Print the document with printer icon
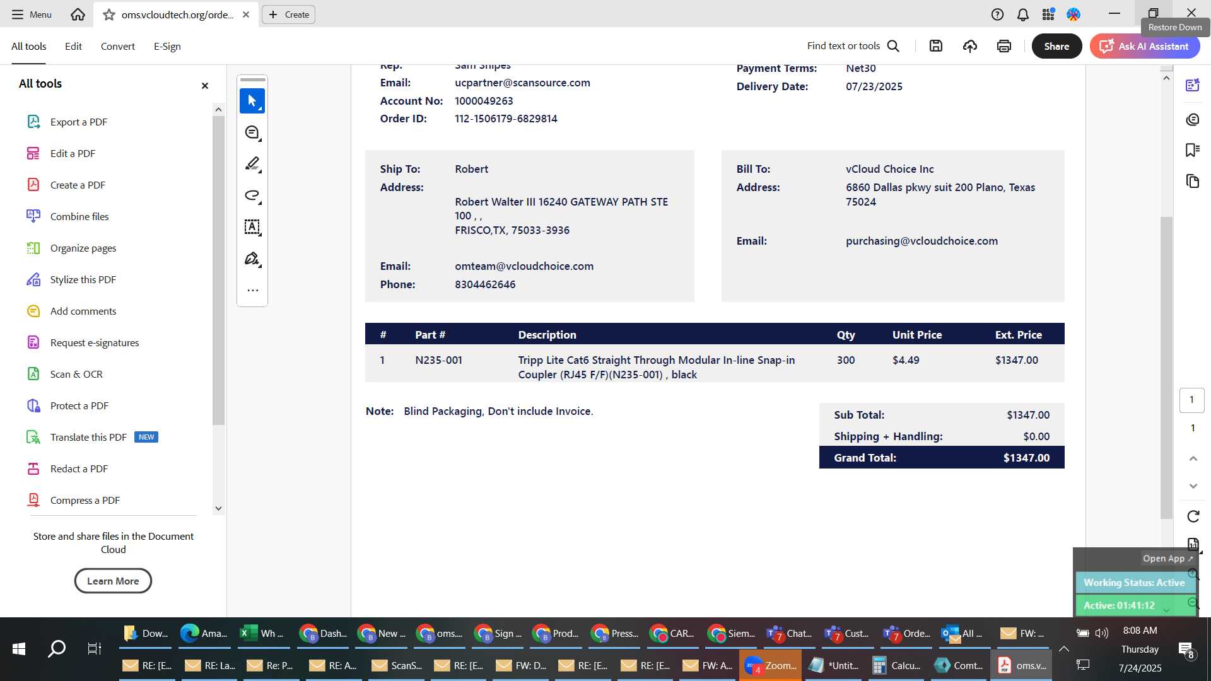 pyautogui.click(x=1004, y=46)
